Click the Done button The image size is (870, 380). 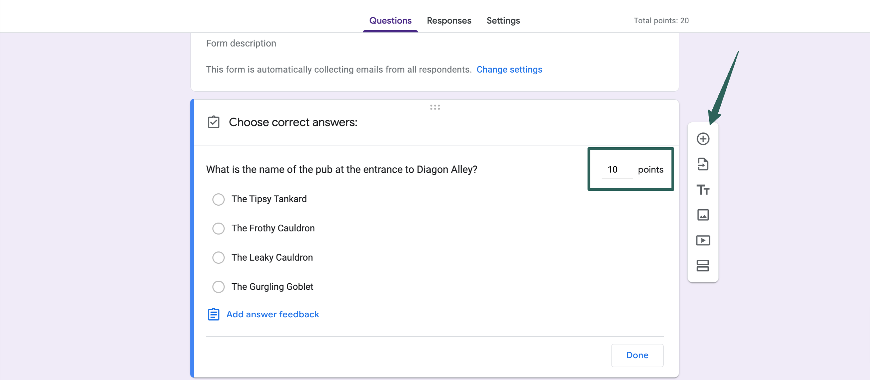click(x=637, y=355)
